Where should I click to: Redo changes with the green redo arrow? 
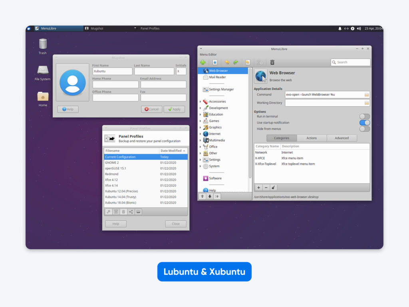pos(235,62)
